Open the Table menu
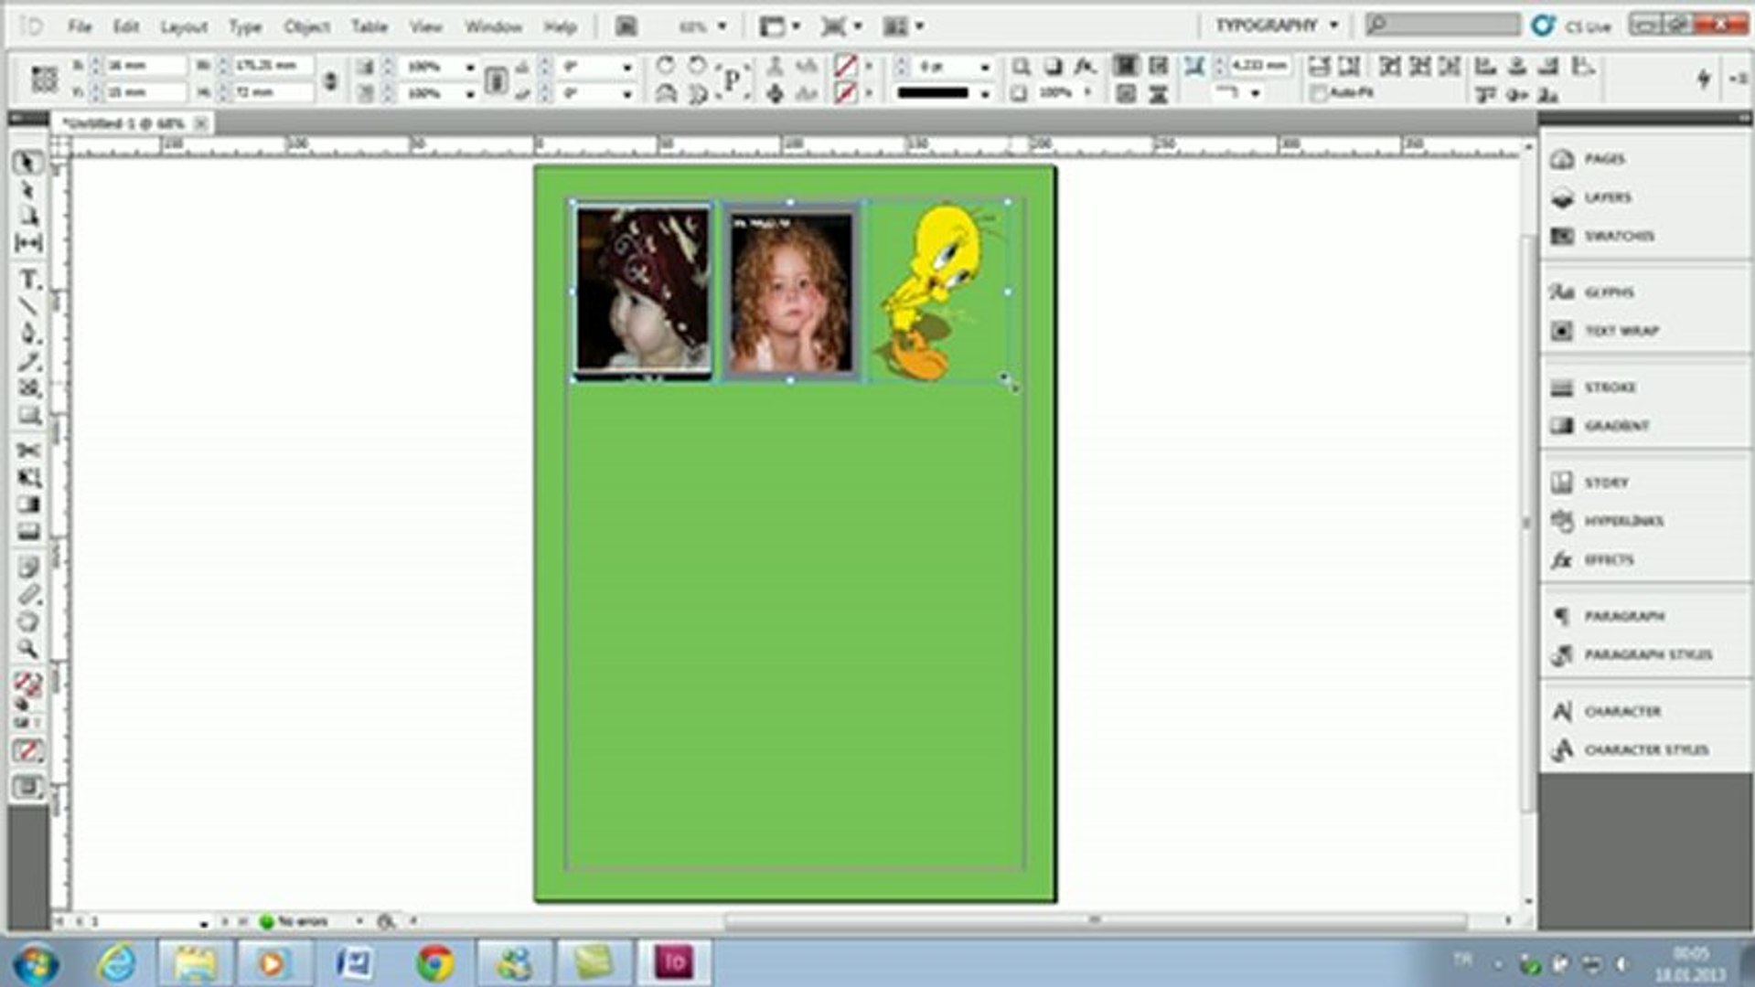The width and height of the screenshot is (1755, 987). [369, 27]
